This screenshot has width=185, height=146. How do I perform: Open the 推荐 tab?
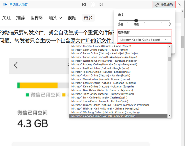(21, 18)
